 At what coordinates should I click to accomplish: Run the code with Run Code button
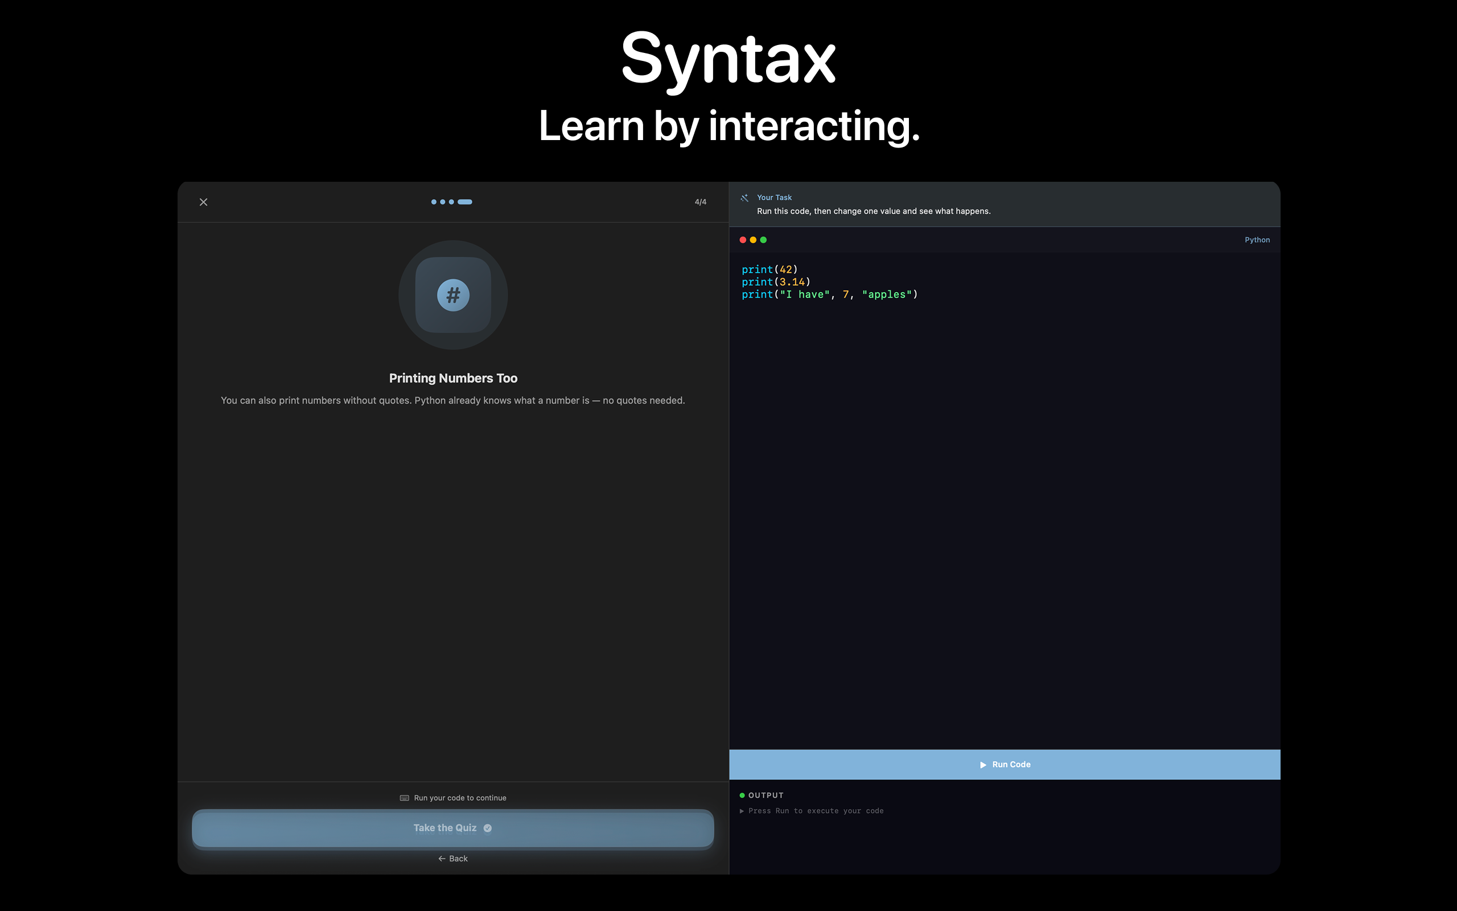[1004, 765]
